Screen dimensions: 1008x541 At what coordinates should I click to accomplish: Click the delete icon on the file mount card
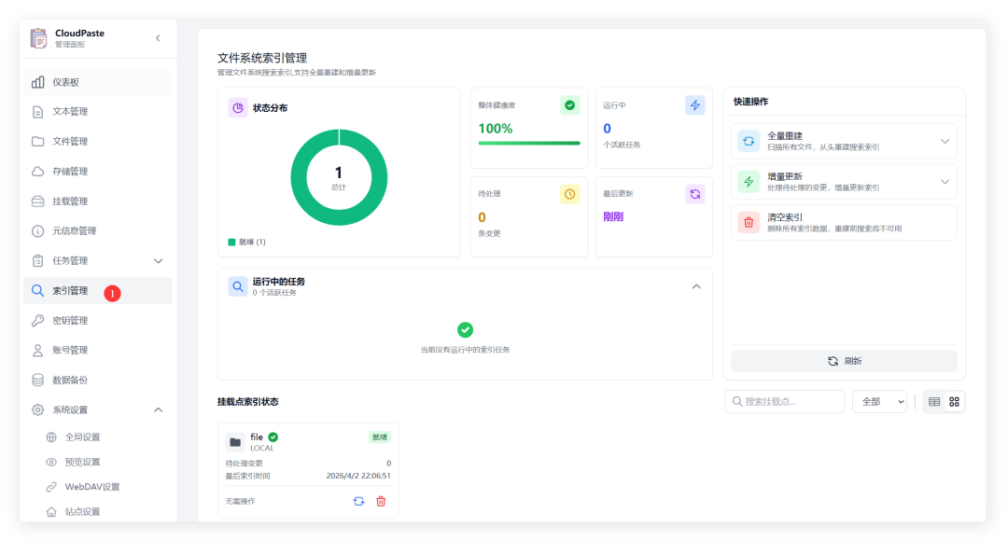382,501
